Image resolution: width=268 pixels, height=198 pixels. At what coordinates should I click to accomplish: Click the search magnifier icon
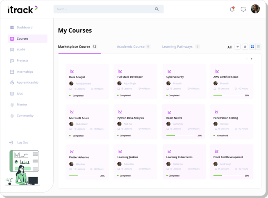pos(157,9)
